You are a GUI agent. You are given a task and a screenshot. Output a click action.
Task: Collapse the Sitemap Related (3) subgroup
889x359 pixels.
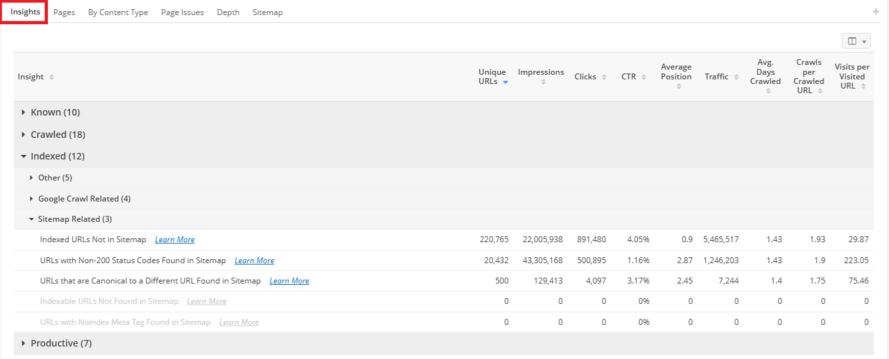pyautogui.click(x=32, y=219)
